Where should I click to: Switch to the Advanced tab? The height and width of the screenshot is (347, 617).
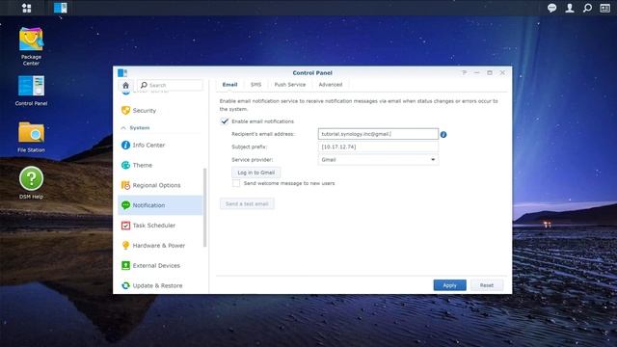(x=331, y=85)
